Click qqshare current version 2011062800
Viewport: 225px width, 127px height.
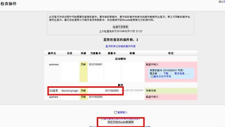(96, 97)
